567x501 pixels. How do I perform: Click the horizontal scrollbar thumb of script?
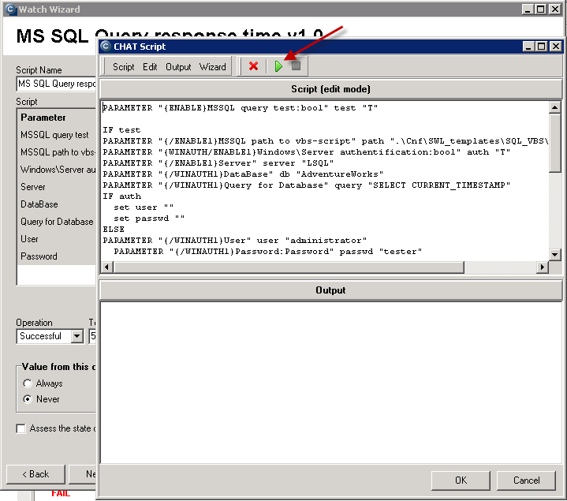[289, 267]
